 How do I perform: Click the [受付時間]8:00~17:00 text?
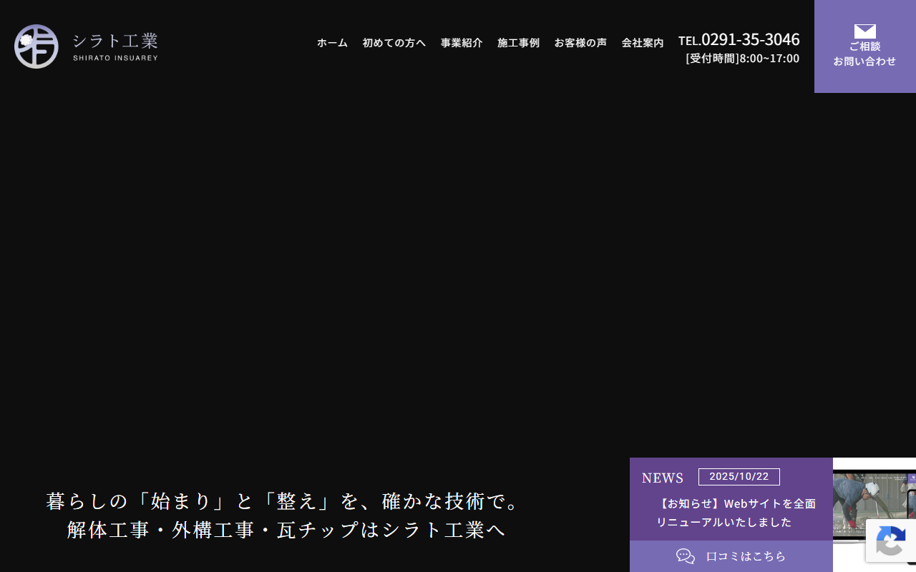point(743,59)
